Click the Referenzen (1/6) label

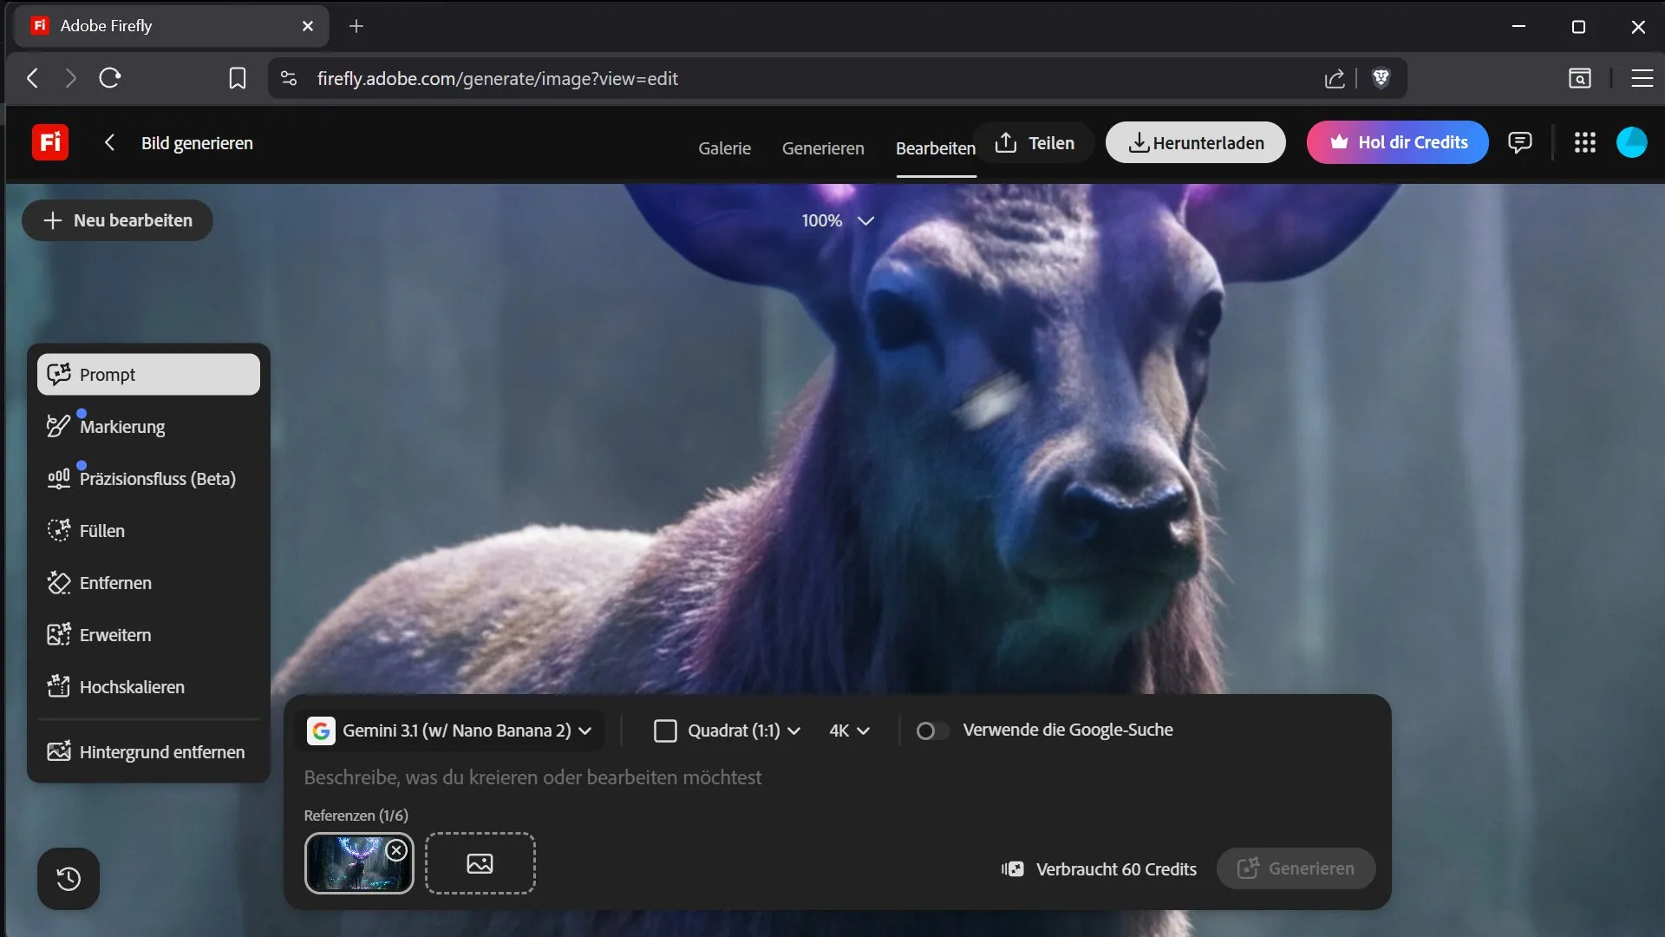tap(356, 816)
